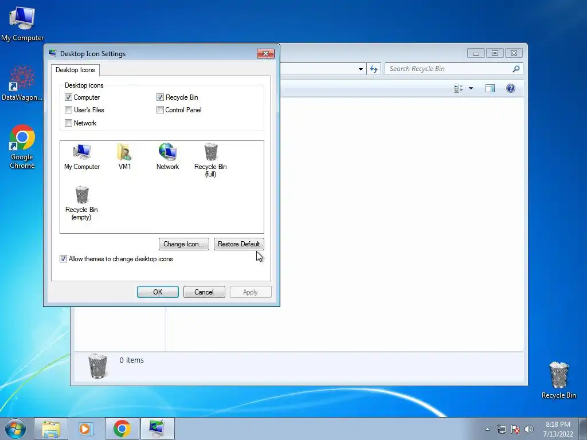587x440 pixels.
Task: Click the Recycle Bin icon on the desktop
Action: [558, 380]
